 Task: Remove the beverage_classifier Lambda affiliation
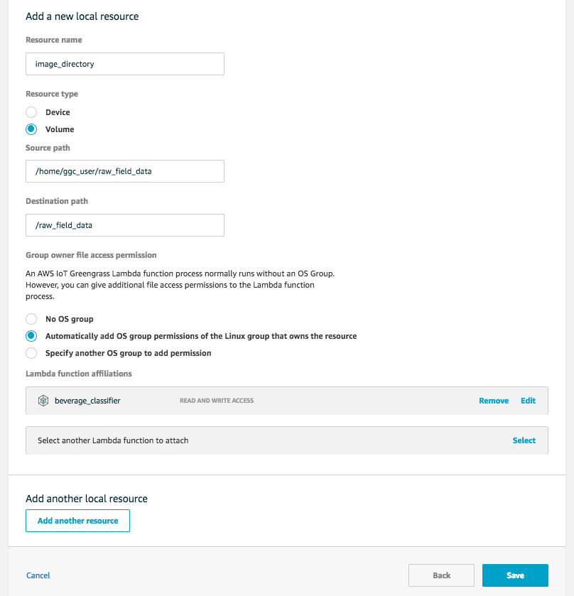coord(494,401)
